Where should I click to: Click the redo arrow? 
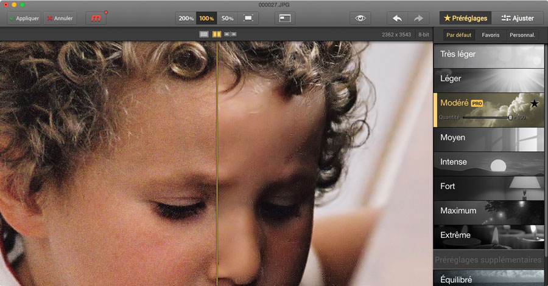pos(418,18)
